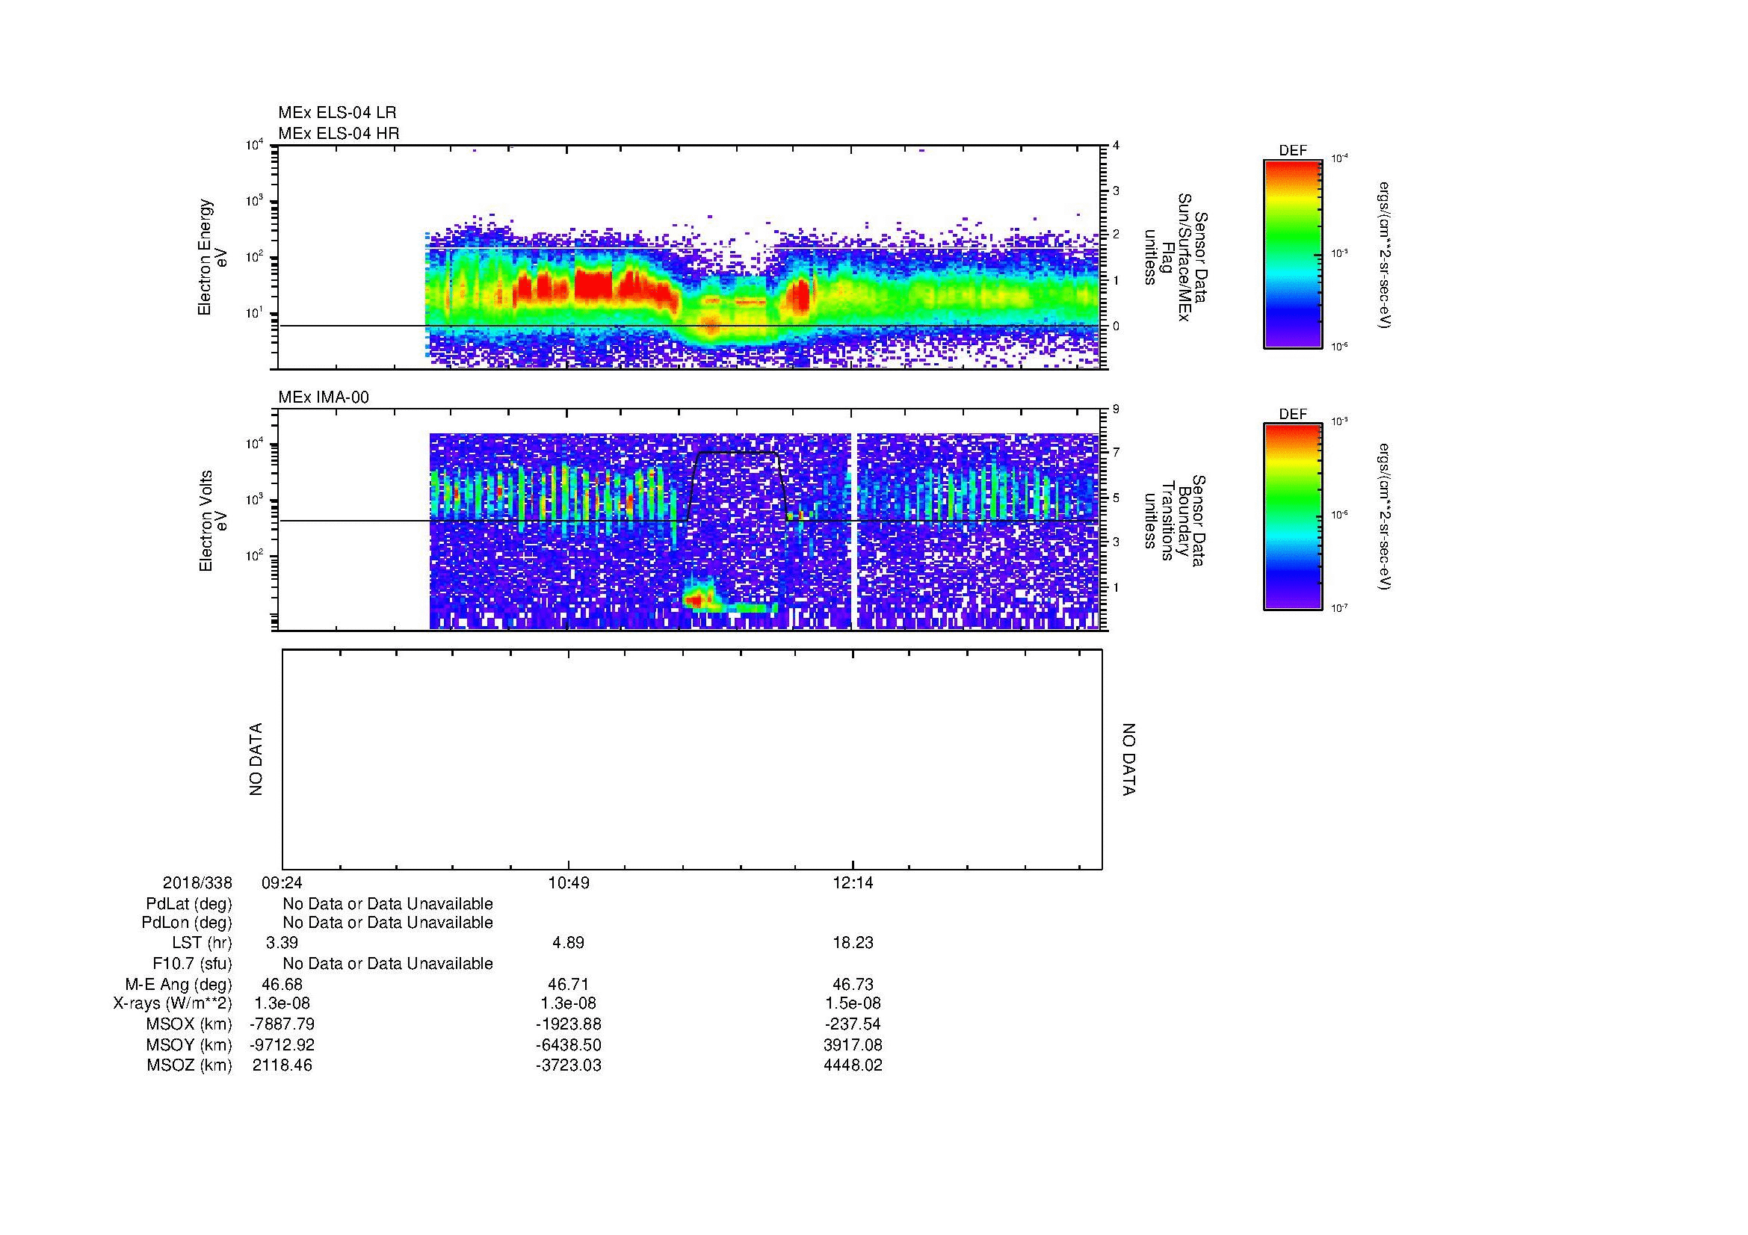Image resolution: width=1748 pixels, height=1235 pixels.
Task: Click the 'X-rays (W/m**2)' row label
Action: click(173, 1003)
